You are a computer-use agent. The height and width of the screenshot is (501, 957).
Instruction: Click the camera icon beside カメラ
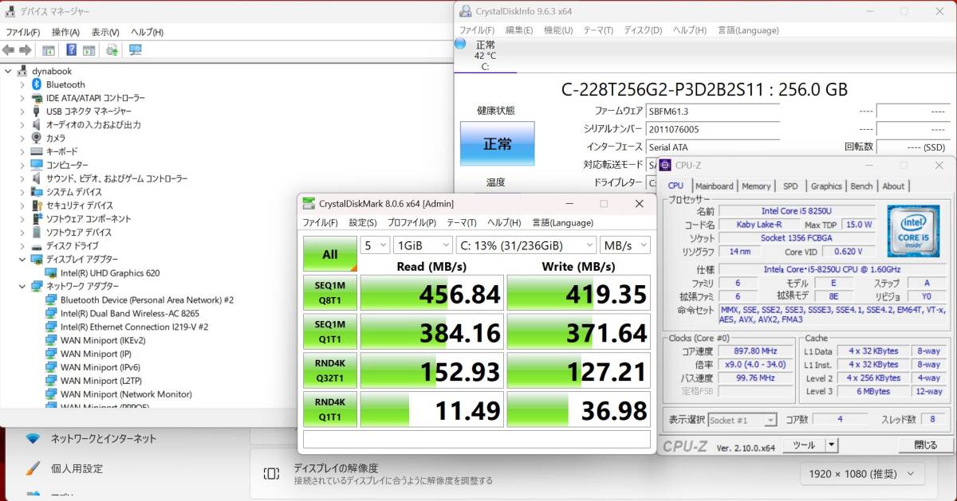(37, 138)
